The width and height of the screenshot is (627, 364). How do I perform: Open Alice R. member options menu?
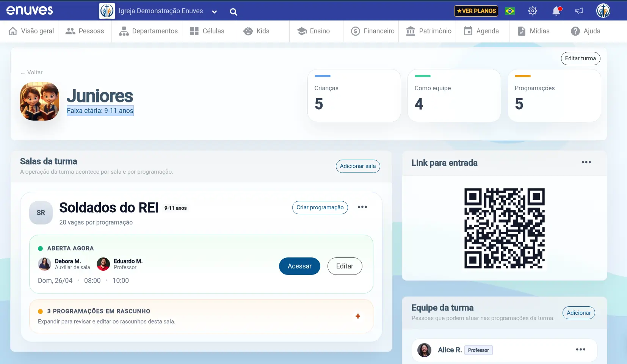click(x=580, y=350)
